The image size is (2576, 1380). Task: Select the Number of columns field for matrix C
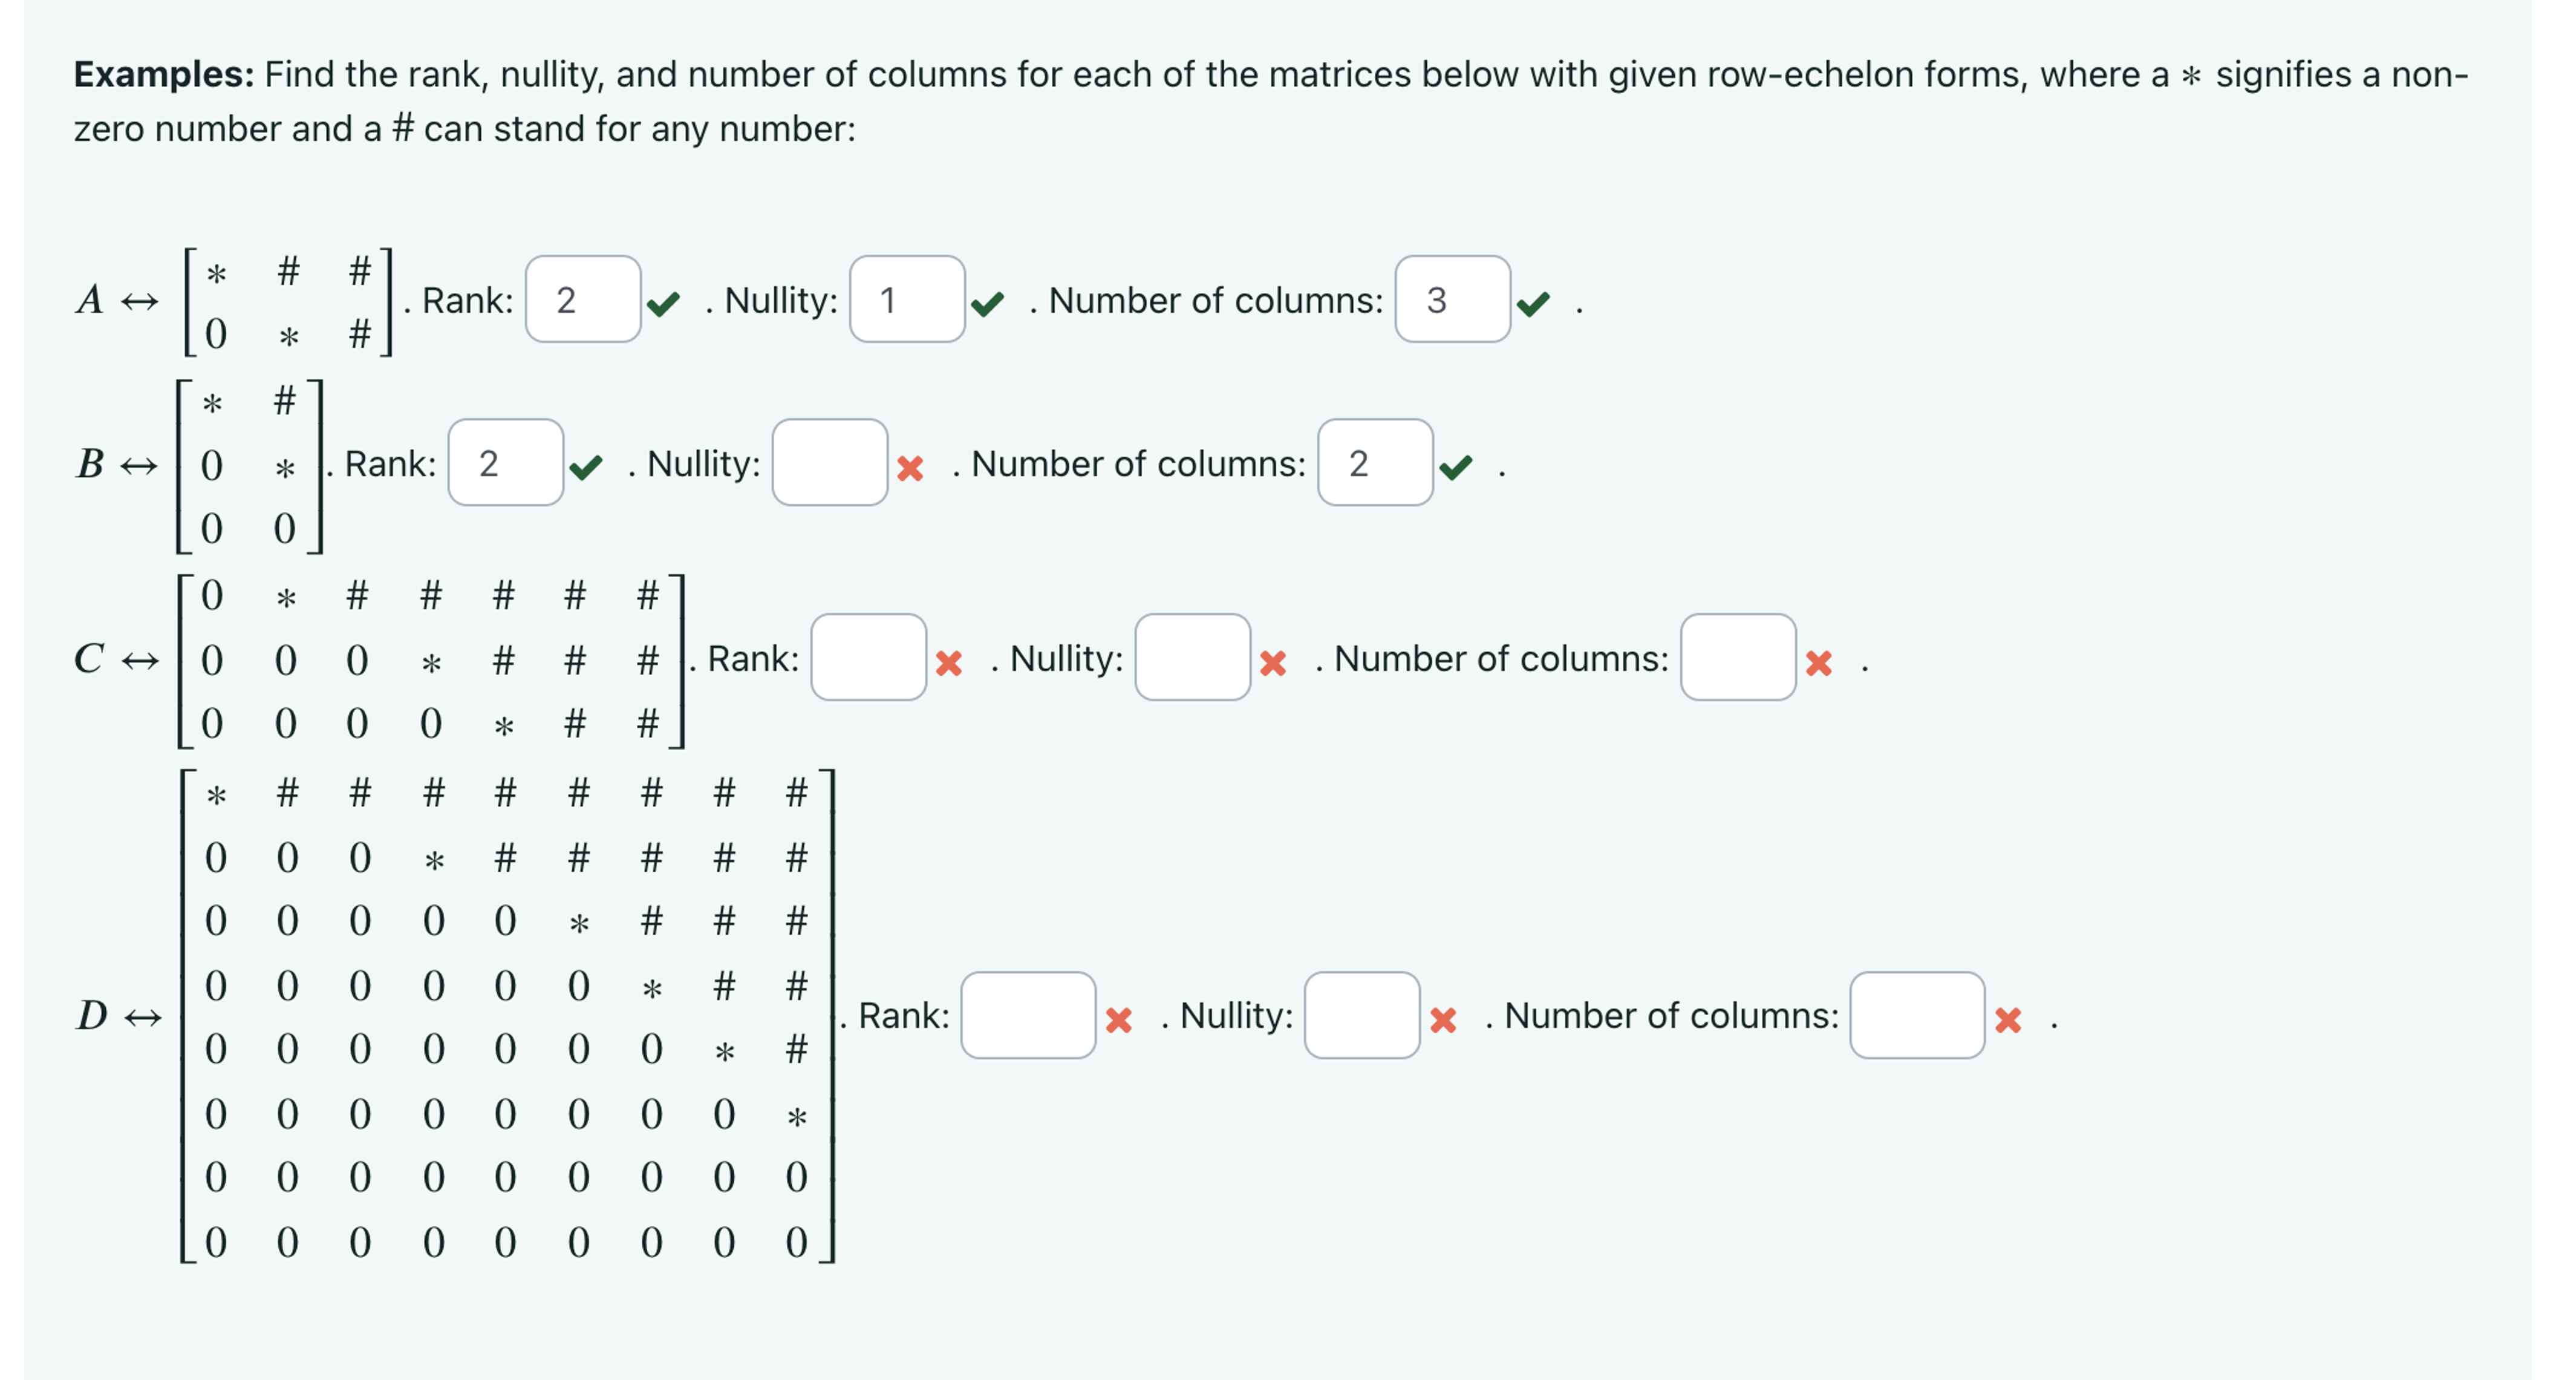click(1738, 659)
